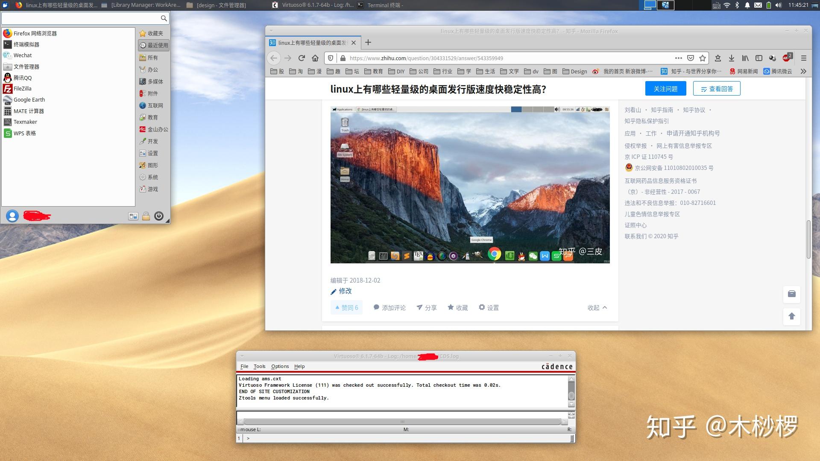The height and width of the screenshot is (461, 820).
Task: Open the page actions three-dots menu
Action: [x=679, y=58]
